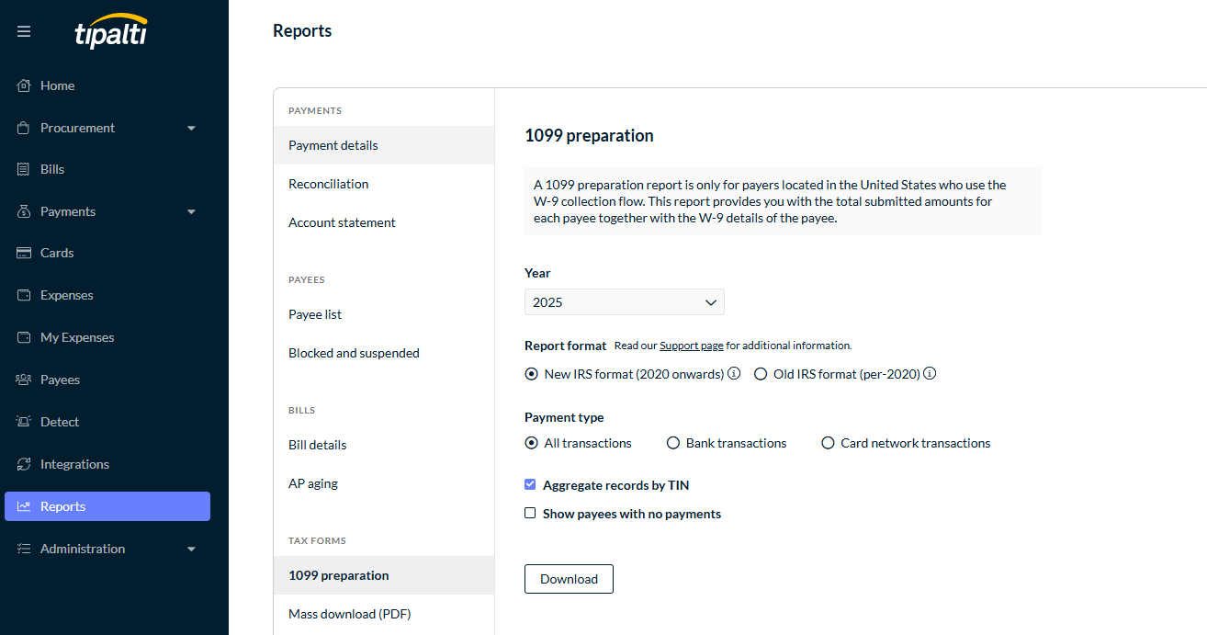Click info icon beside Old IRS format
This screenshot has height=635, width=1207.
930,374
